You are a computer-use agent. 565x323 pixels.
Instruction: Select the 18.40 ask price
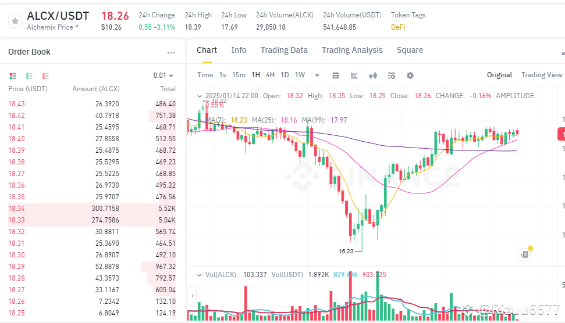tap(16, 139)
